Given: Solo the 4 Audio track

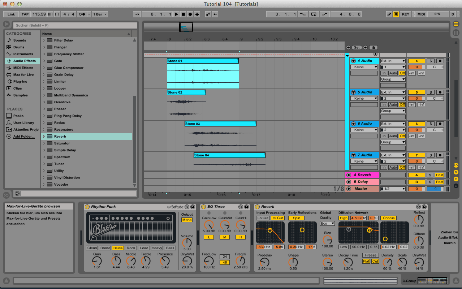Looking at the screenshot, I should [x=430, y=61].
